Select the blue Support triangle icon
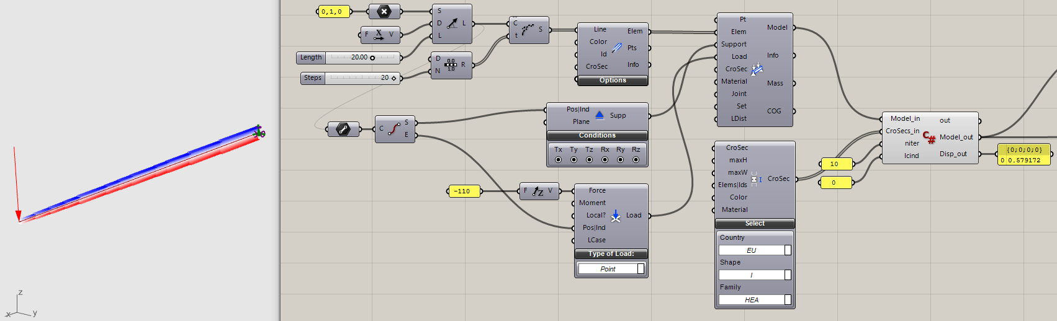This screenshot has width=1057, height=321. [x=599, y=115]
